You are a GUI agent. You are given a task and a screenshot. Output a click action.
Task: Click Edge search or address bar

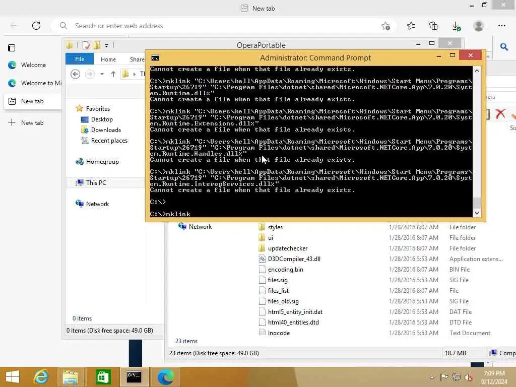(x=224, y=26)
